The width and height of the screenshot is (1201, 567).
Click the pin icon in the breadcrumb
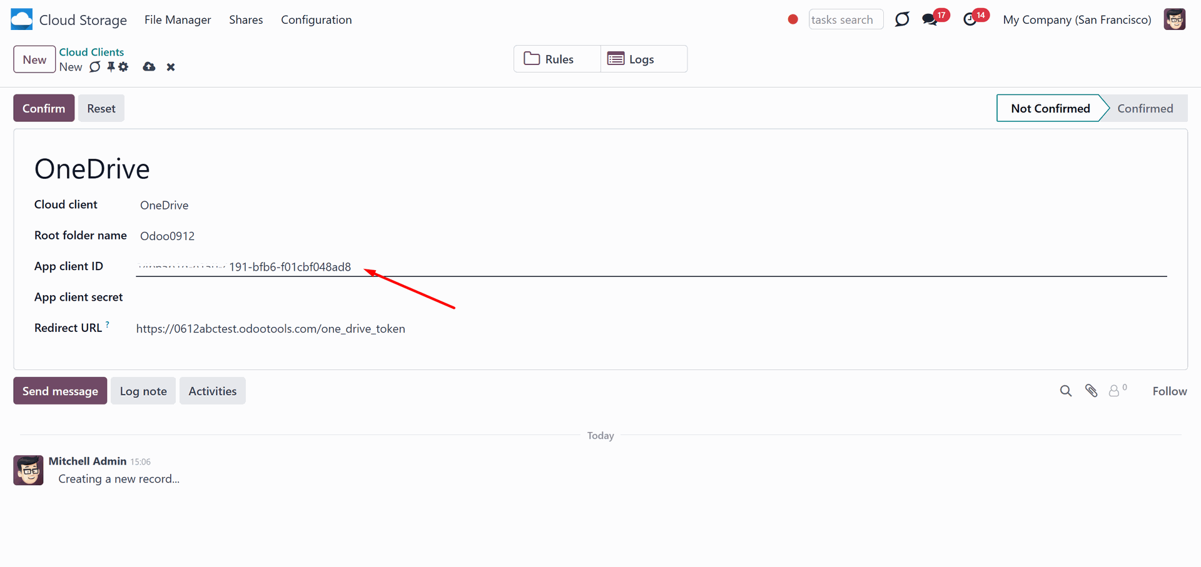[111, 67]
